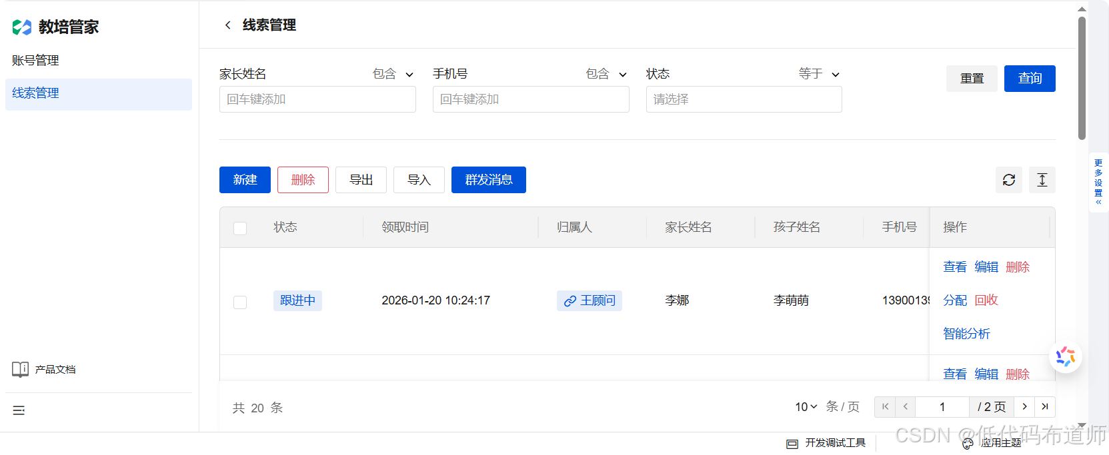Click the back arrow beside 线索管理
Image resolution: width=1109 pixels, height=455 pixels.
point(228,25)
